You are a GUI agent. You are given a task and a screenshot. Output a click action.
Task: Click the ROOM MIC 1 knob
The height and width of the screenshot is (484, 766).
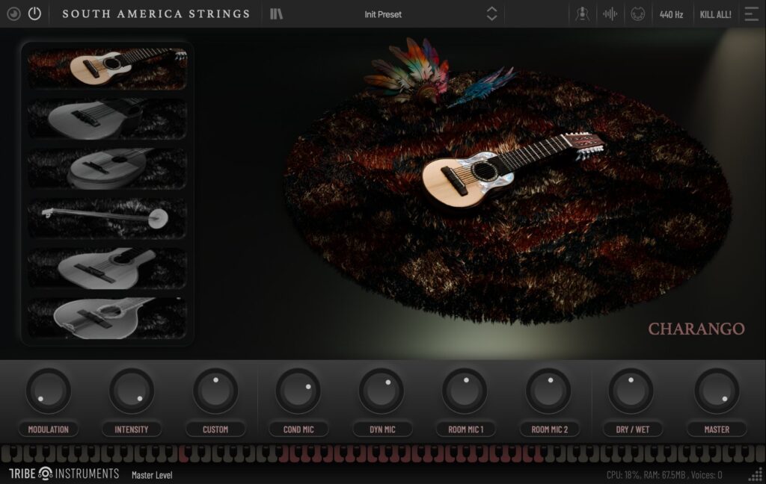coord(465,391)
